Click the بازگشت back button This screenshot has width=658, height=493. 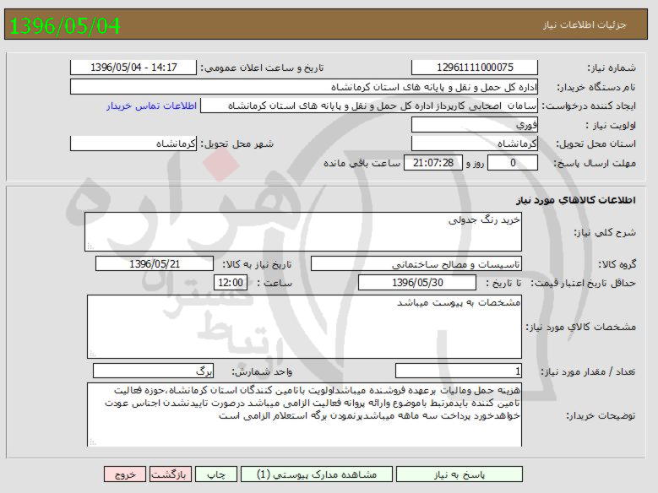point(169,474)
